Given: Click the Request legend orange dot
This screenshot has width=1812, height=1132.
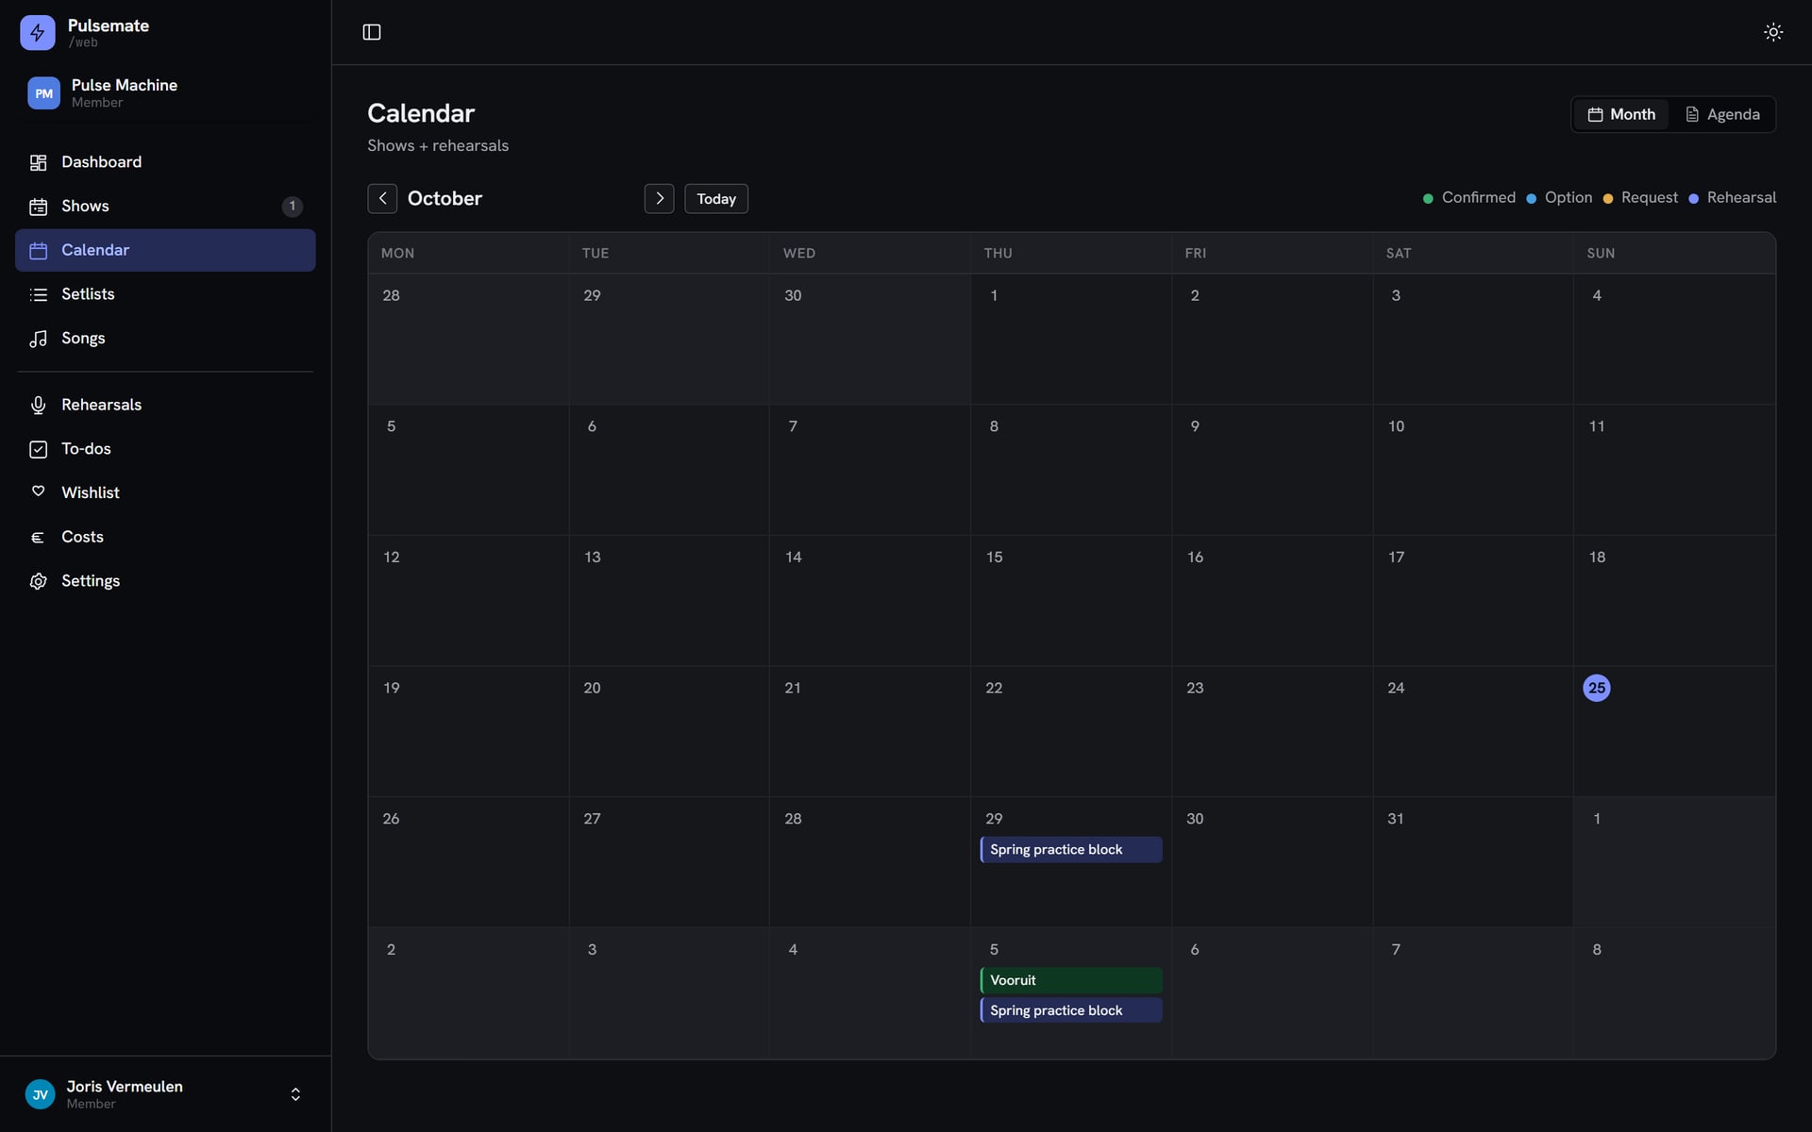Looking at the screenshot, I should (x=1608, y=198).
